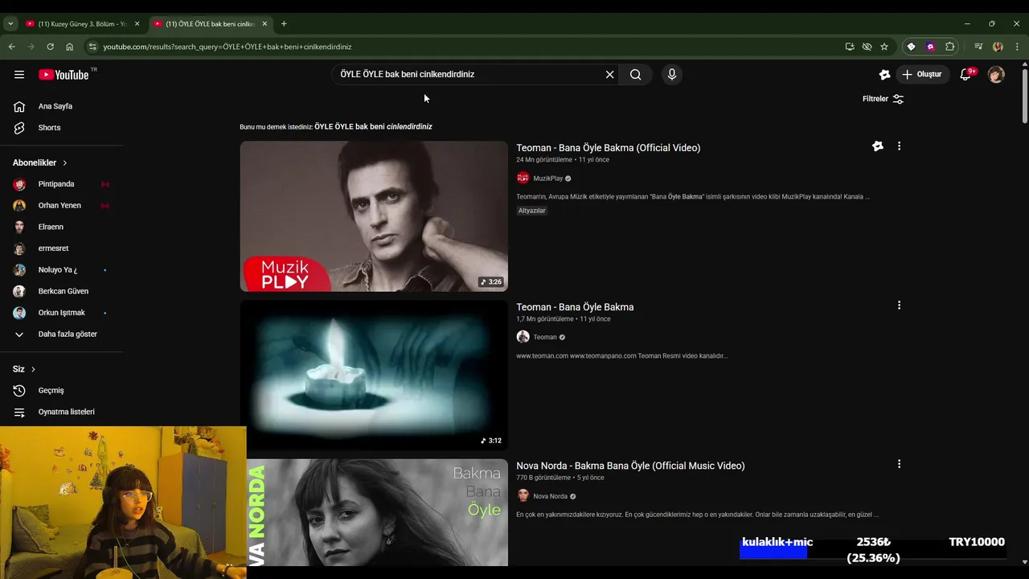Screen dimensions: 1029x579
Task: Click the YouTube logo
Action: [x=64, y=74]
